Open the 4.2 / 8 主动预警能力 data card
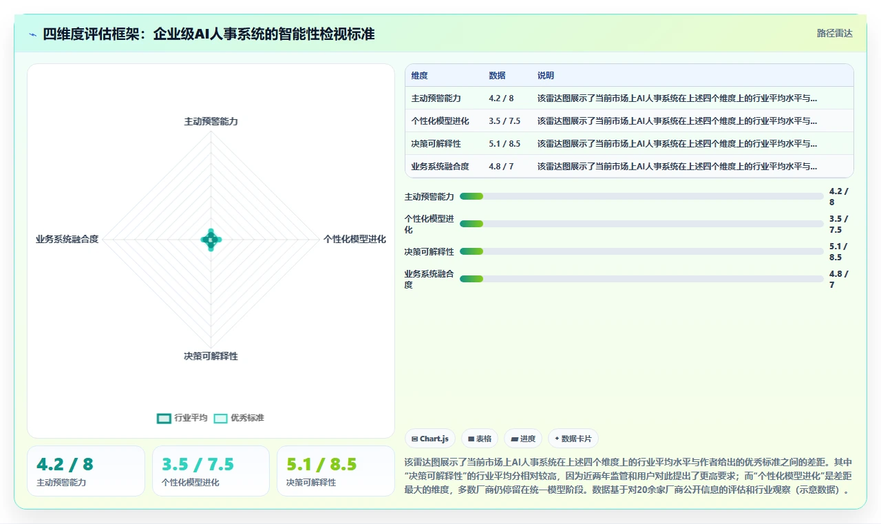The width and height of the screenshot is (881, 524). point(86,471)
